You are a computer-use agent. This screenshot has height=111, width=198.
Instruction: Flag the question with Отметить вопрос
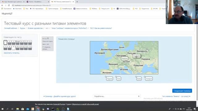[46, 48]
